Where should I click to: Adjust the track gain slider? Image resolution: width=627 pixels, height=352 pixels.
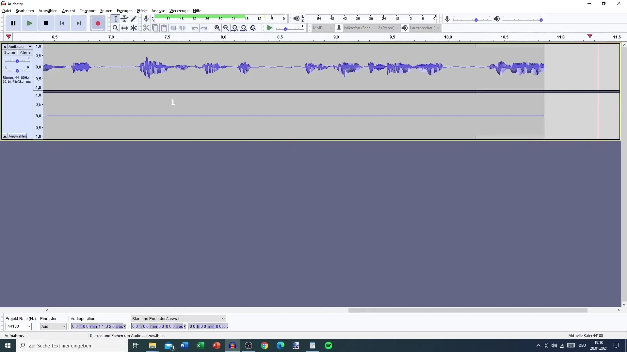point(17,61)
